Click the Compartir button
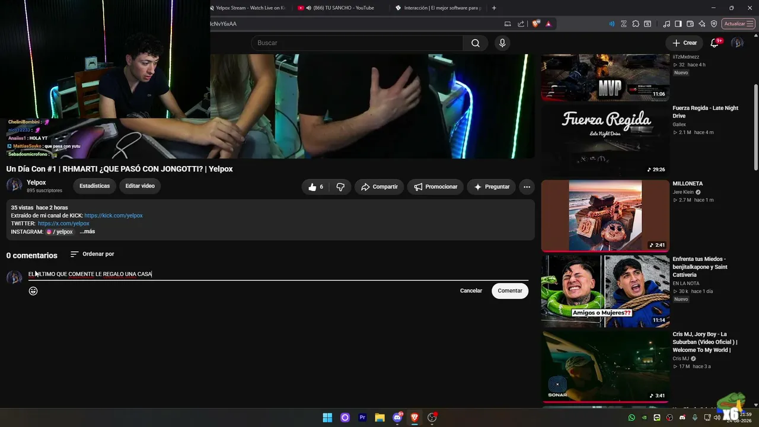 point(379,187)
